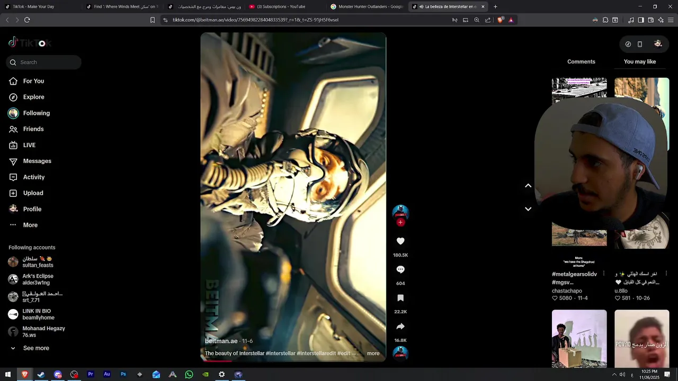The image size is (678, 381).
Task: Click the TikTok logo in the sidebar
Action: tap(29, 43)
